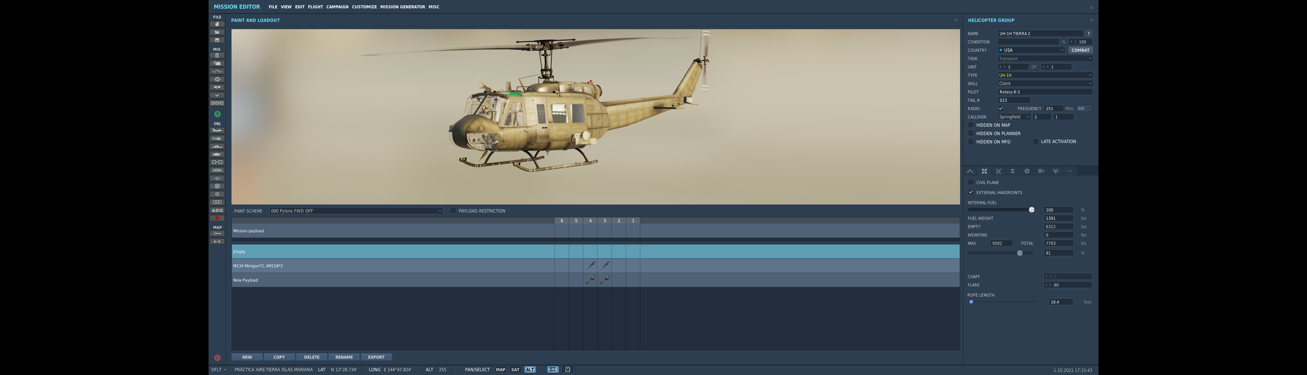Viewport: 1307px width, 375px height.
Task: Click the DELETE payload button
Action: (x=311, y=357)
